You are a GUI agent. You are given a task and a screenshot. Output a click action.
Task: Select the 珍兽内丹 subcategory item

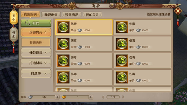pos(36,42)
